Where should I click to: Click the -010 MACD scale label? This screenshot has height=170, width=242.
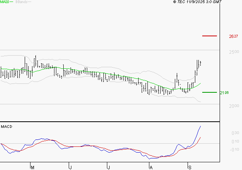pyautogui.click(x=234, y=150)
